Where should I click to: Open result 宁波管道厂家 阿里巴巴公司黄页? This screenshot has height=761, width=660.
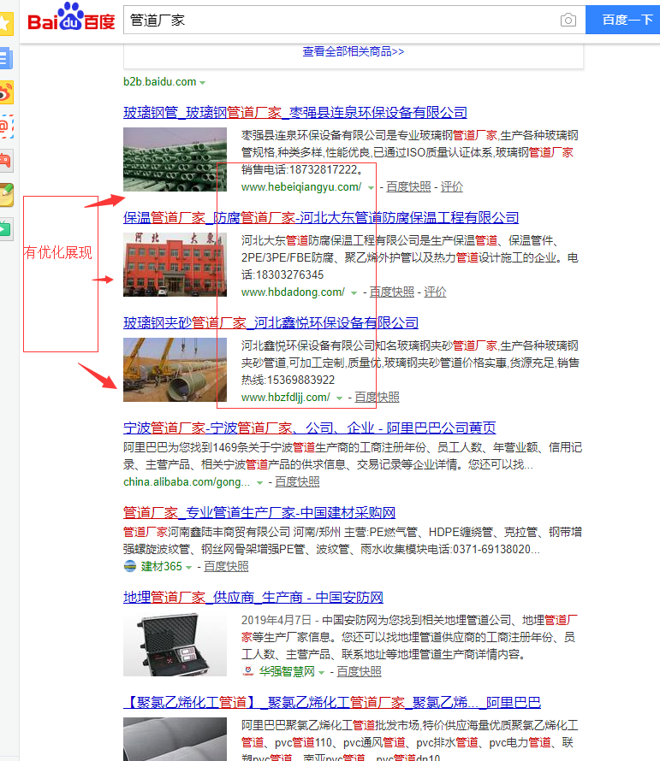310,428
